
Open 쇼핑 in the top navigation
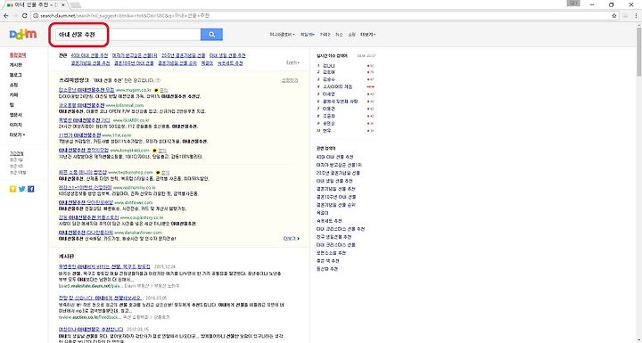point(351,35)
